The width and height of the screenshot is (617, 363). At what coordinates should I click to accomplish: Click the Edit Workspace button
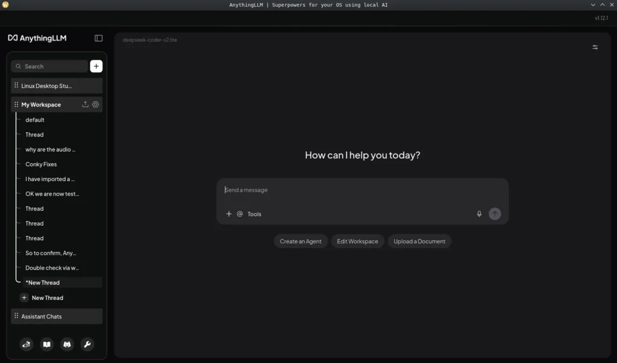357,241
